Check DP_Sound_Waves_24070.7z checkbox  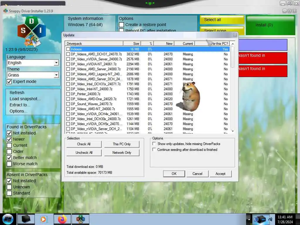[68, 104]
